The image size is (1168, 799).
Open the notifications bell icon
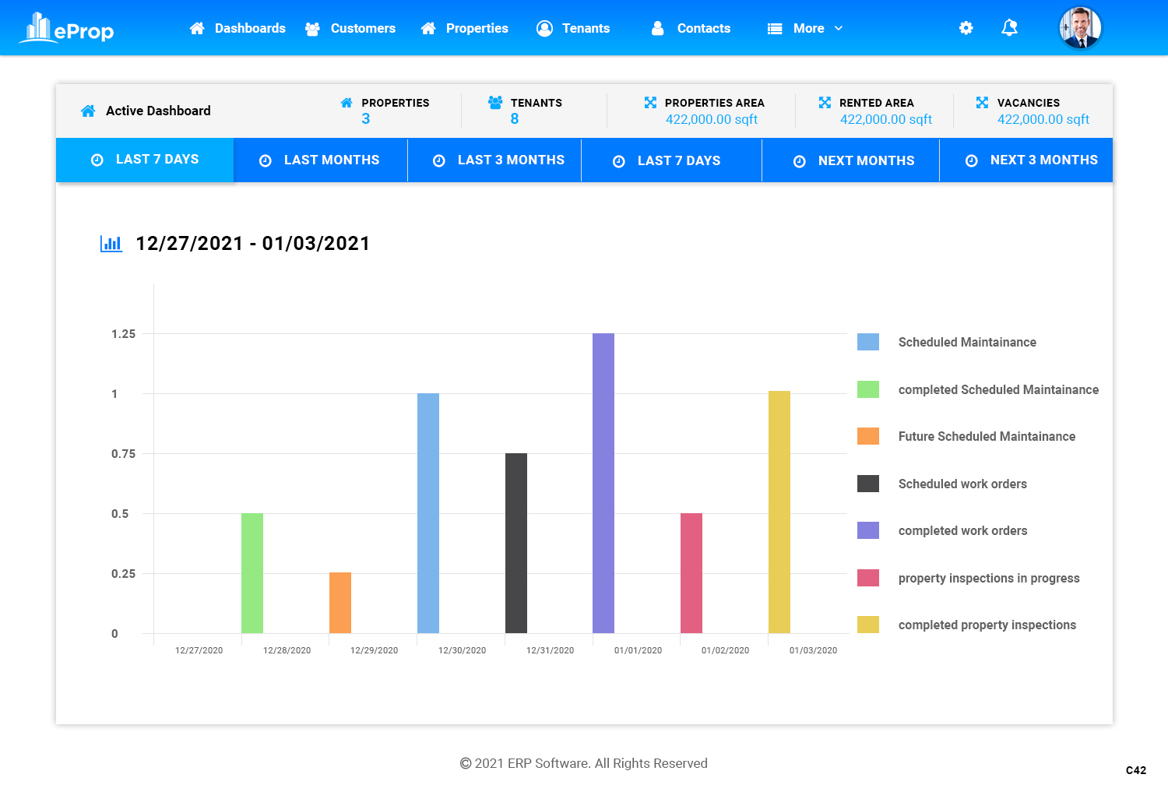click(1009, 28)
